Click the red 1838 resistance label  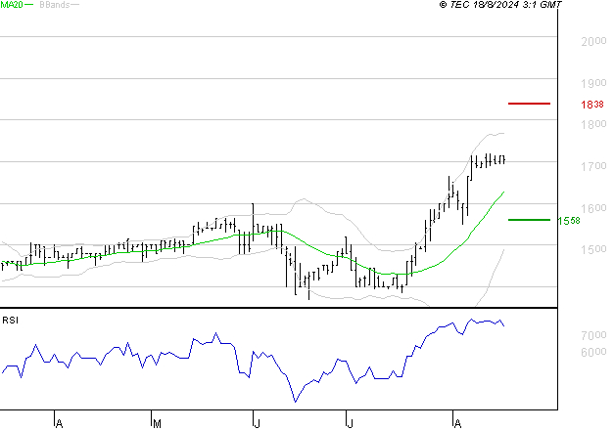[592, 105]
